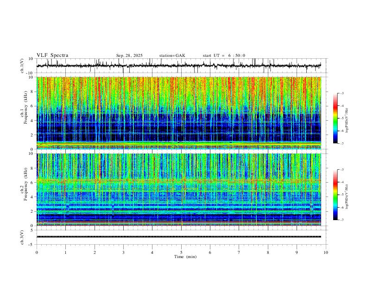Click the "ch.1(V)" waveform axis label

pyautogui.click(x=22, y=66)
